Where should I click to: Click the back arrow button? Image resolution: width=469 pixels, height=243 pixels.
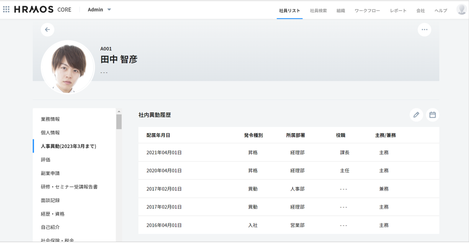click(x=47, y=30)
